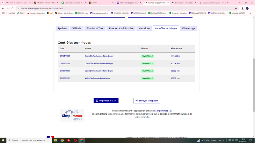The image size is (255, 143).
Task: Click the browser back arrow
Action: tap(3, 9)
